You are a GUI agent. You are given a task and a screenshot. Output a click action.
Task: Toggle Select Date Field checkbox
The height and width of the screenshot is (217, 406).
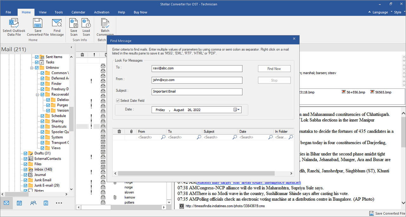118,100
